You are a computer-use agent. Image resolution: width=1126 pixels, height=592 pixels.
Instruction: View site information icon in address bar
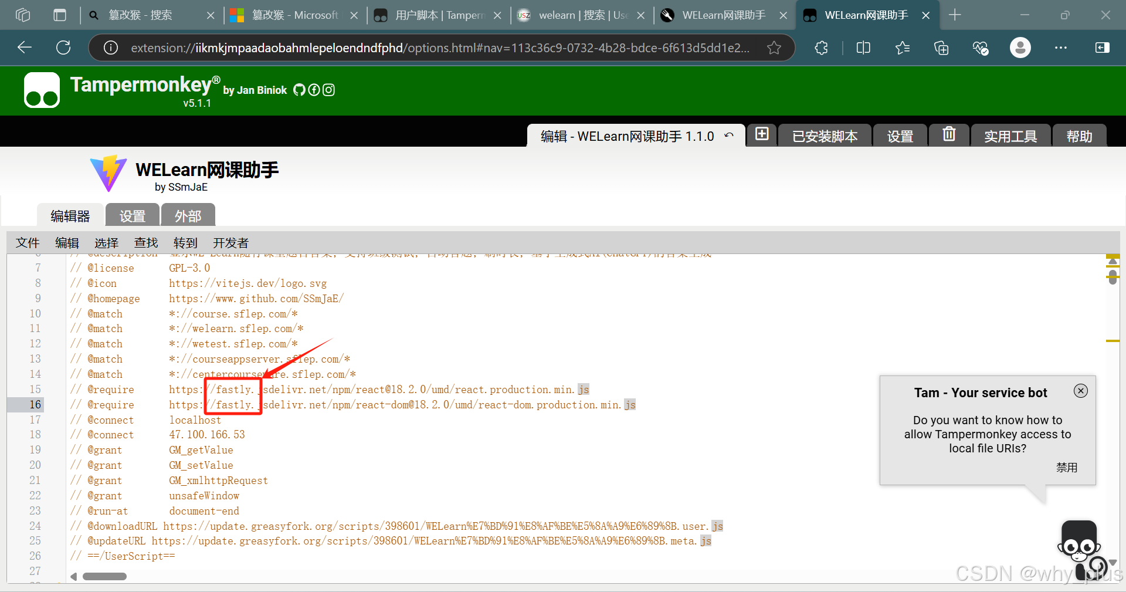tap(111, 48)
